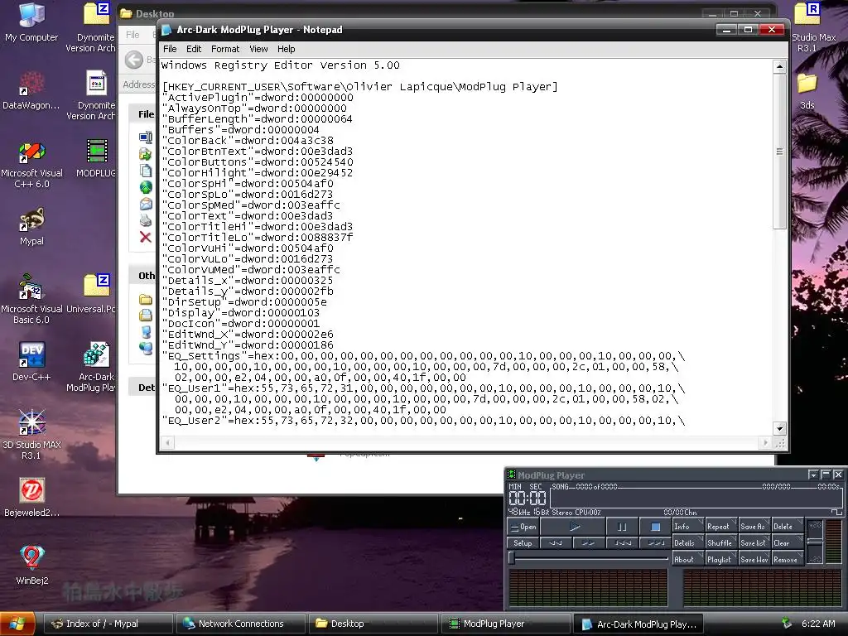Toggle the Details panel in ModPlug Player

(688, 543)
